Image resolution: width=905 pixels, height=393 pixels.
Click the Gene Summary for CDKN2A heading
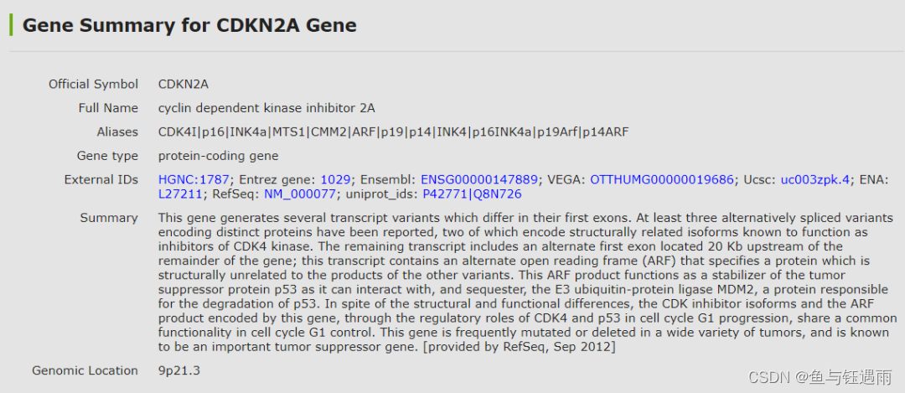coord(189,25)
